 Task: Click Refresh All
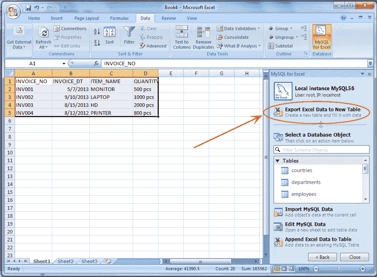pyautogui.click(x=43, y=37)
